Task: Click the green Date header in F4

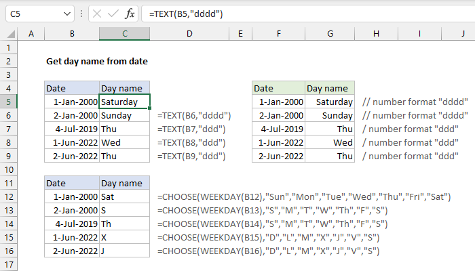Action: pos(278,88)
